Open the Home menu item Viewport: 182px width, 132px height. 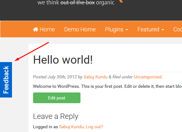44,29
